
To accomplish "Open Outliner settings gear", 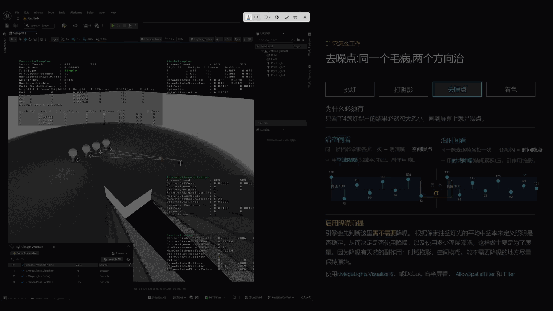I will point(303,40).
